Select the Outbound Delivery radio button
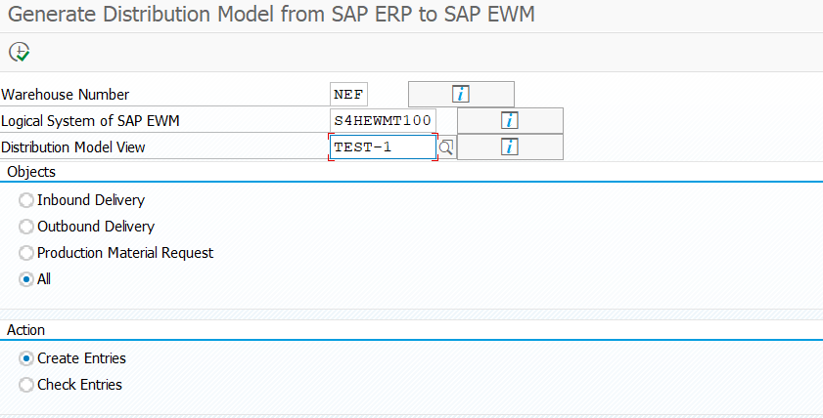The height and width of the screenshot is (418, 823). pyautogui.click(x=26, y=227)
